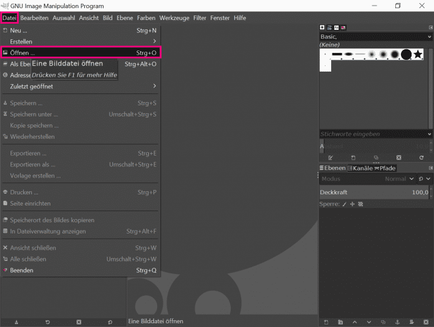Delete the selected brush with the X icon

pos(399,158)
